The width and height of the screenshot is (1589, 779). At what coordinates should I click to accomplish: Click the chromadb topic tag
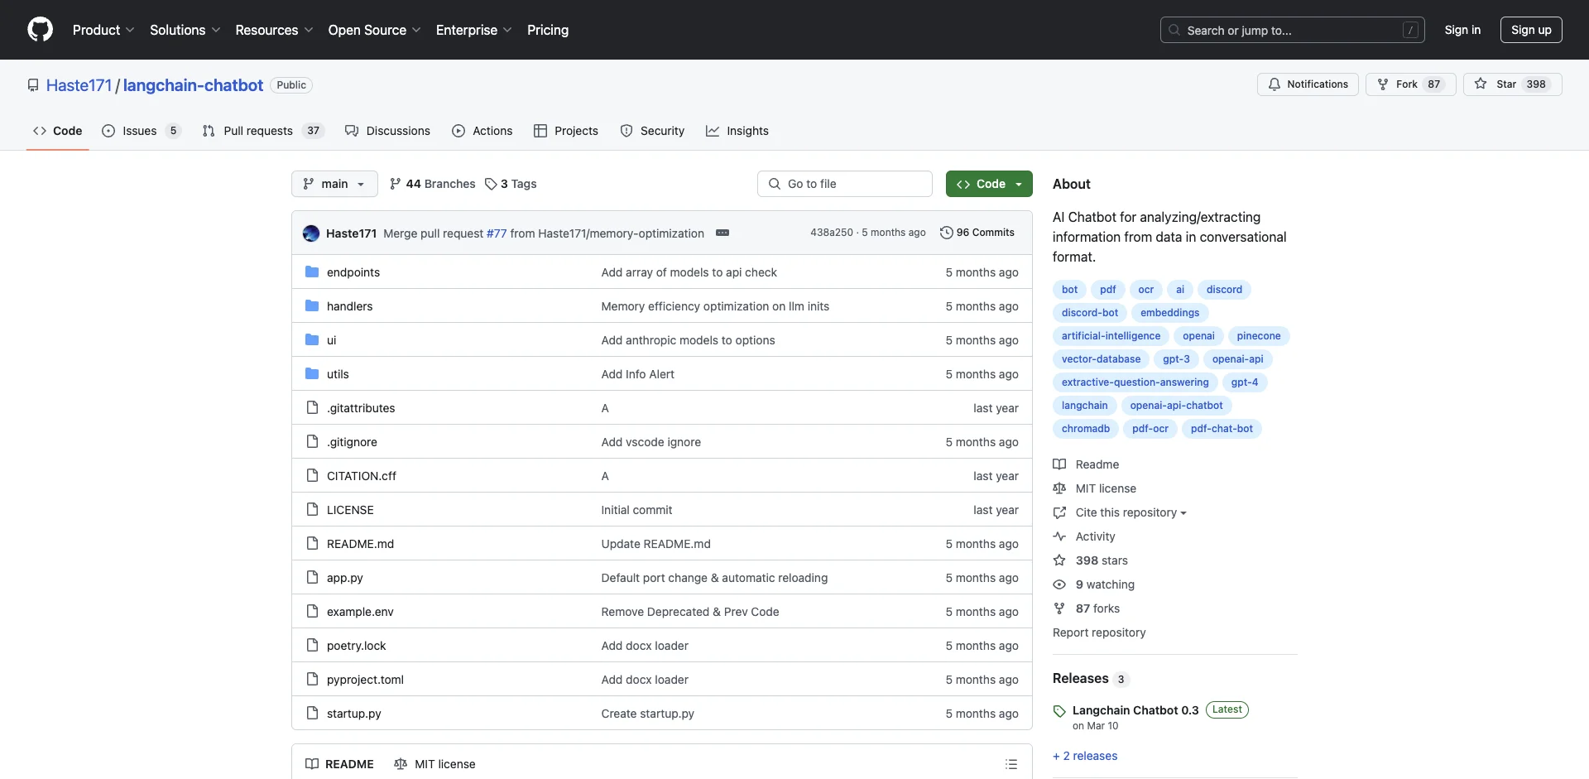pos(1086,429)
